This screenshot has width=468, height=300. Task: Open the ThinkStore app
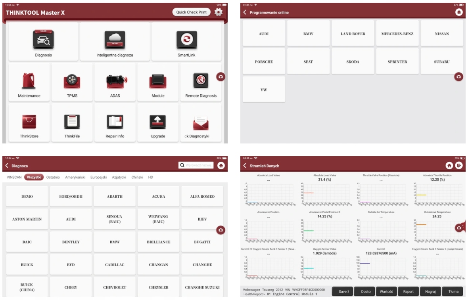click(29, 123)
